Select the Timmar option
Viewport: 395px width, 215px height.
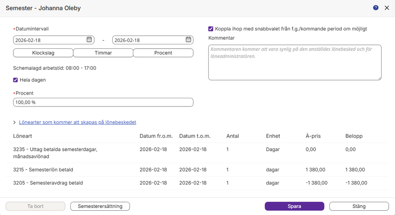click(x=103, y=53)
